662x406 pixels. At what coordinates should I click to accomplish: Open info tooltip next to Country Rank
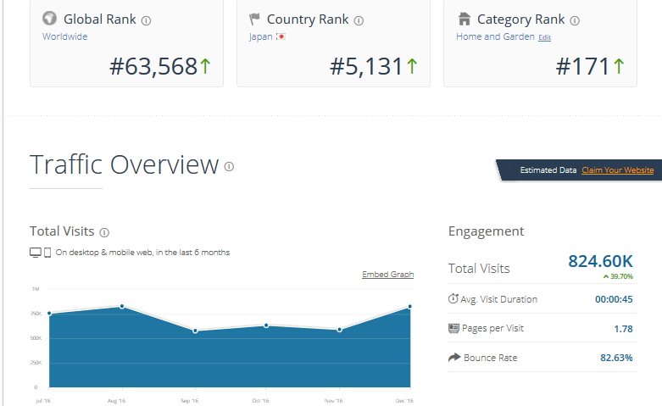coord(359,20)
